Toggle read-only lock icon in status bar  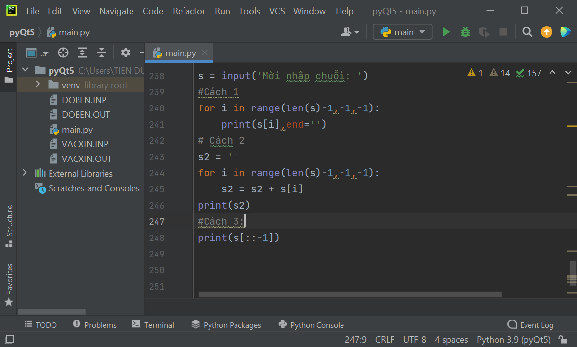(x=562, y=339)
